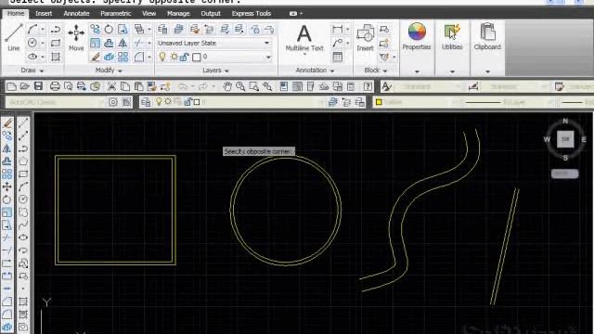Open the Unsaved Layer State dropdown
Viewport: 594px width, 334px height.
click(266, 44)
